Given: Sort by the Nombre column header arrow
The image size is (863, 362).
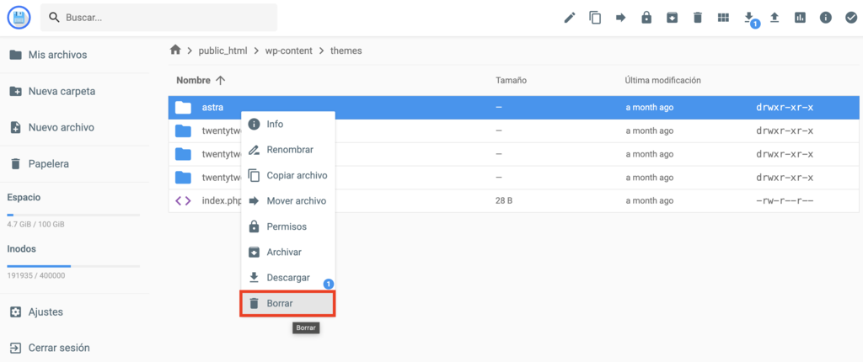Looking at the screenshot, I should pos(221,80).
